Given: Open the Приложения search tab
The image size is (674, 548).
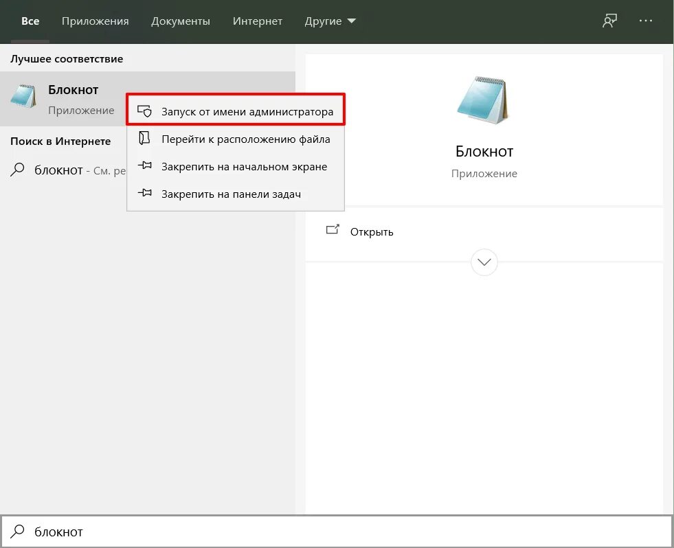Looking at the screenshot, I should pos(95,21).
